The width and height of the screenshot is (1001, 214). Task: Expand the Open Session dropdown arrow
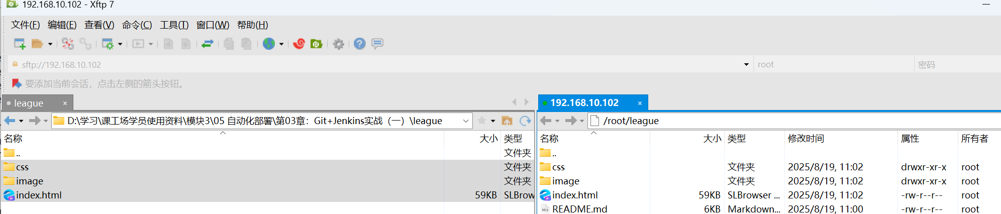point(50,44)
